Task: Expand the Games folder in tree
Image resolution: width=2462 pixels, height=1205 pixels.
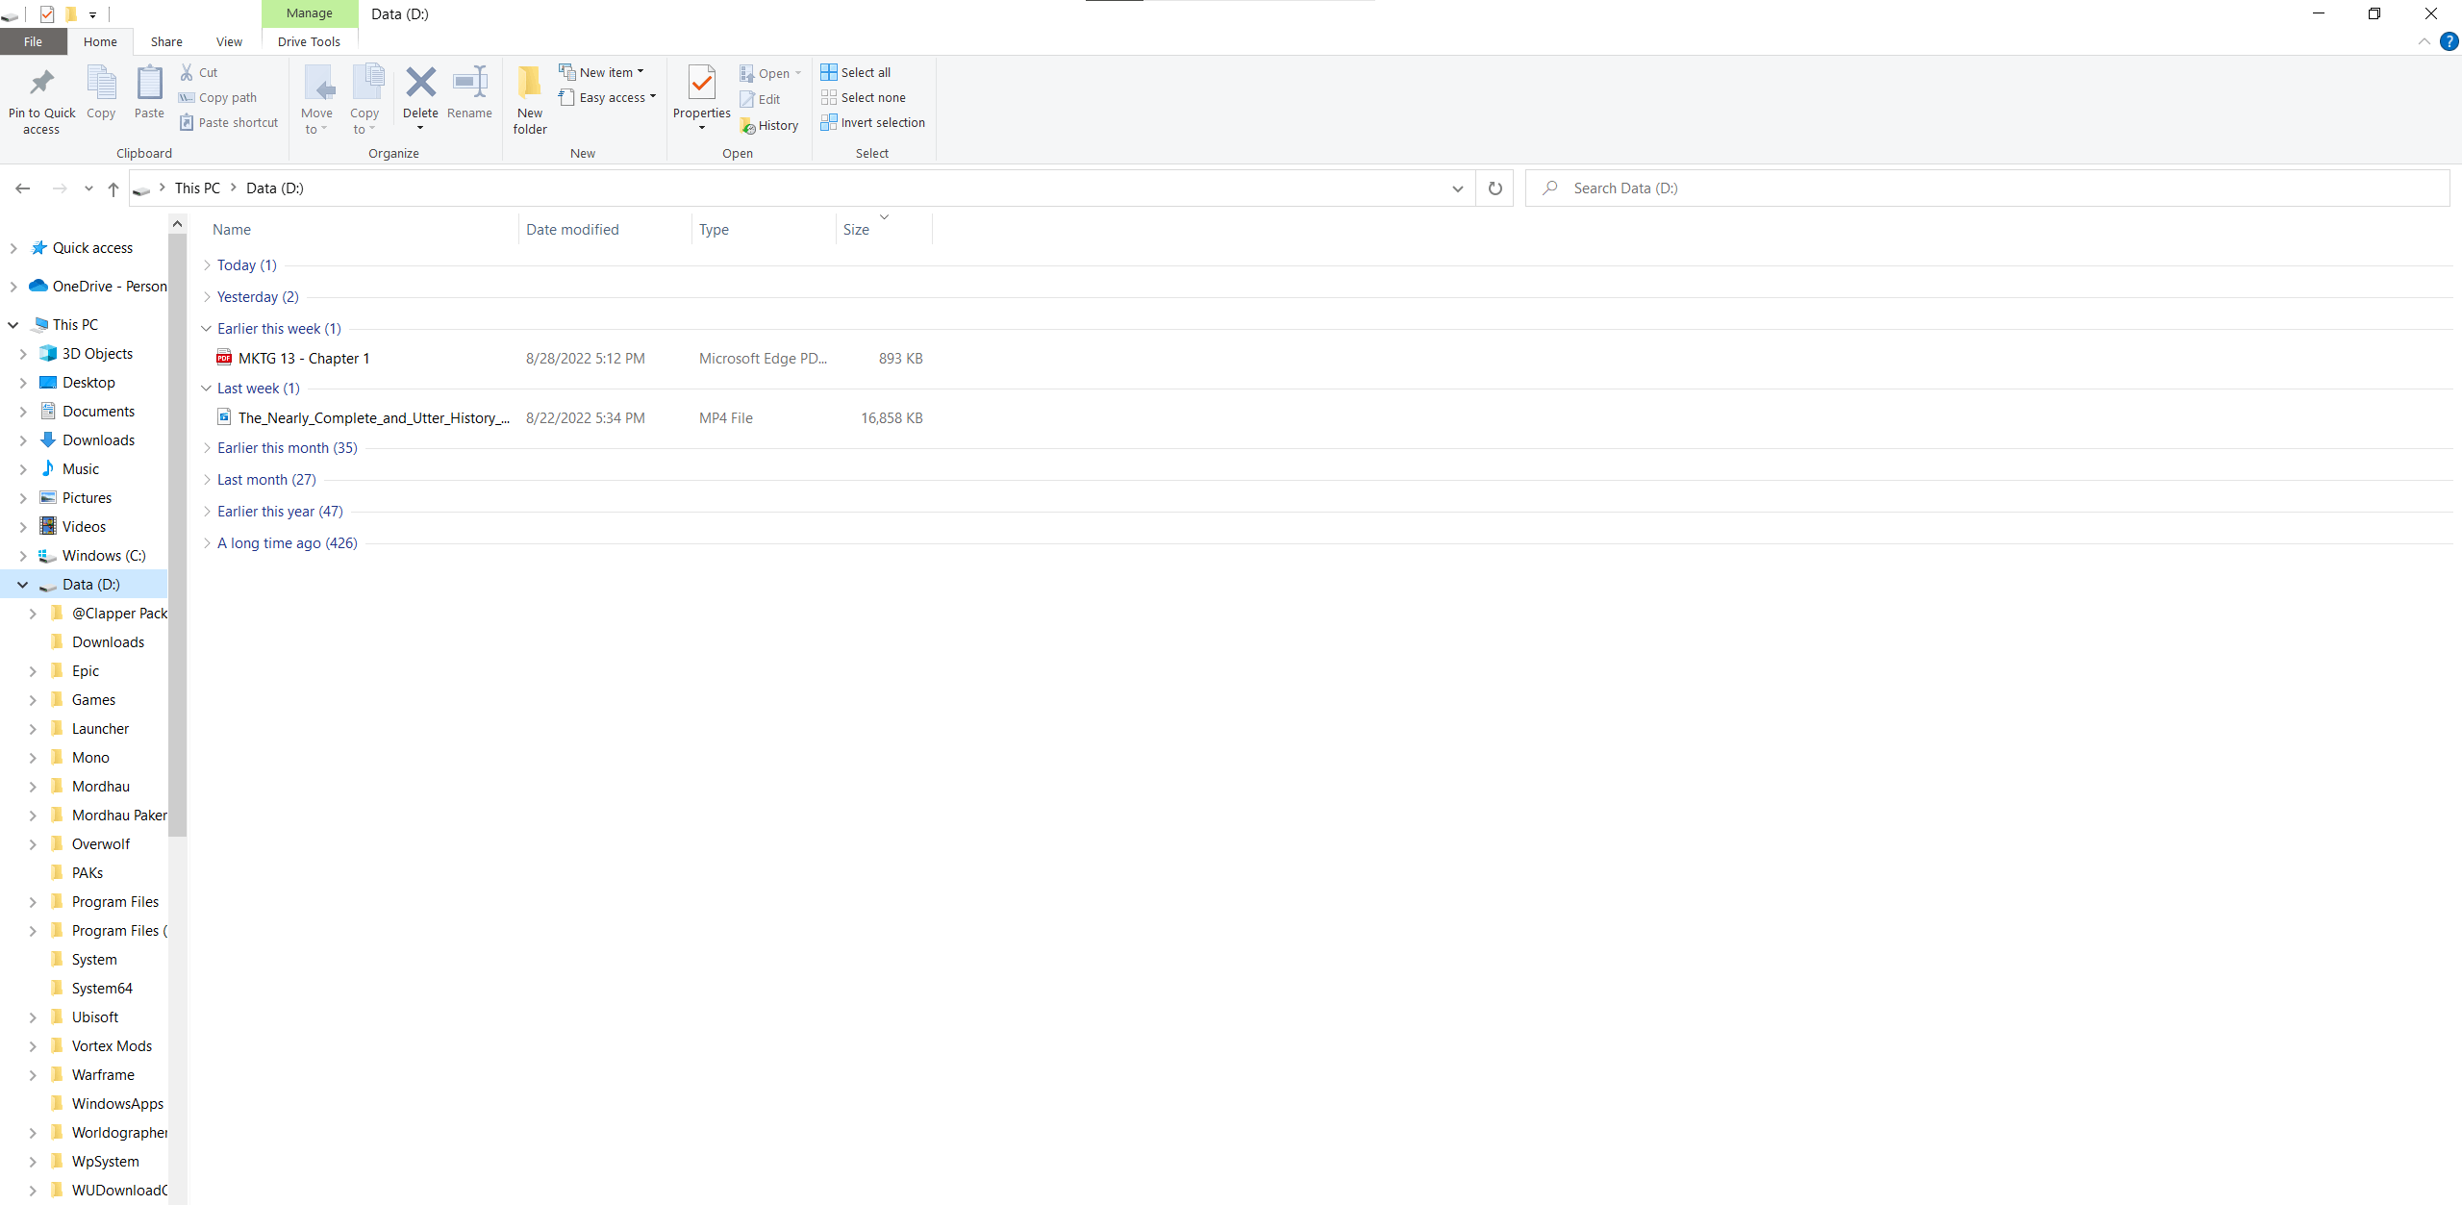Action: 33,700
